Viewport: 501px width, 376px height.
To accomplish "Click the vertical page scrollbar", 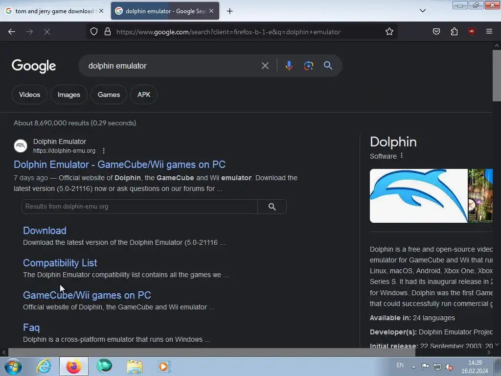I will pyautogui.click(x=497, y=76).
